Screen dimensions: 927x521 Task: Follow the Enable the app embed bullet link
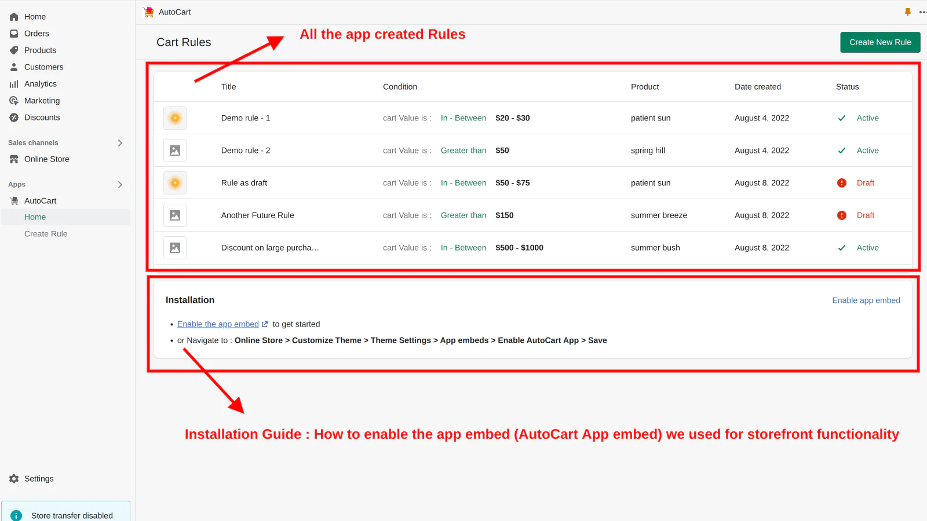click(x=218, y=324)
